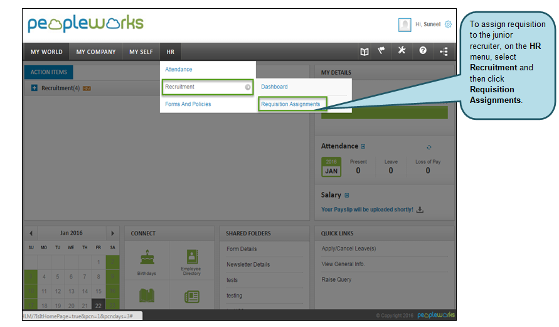This screenshot has height=327, width=559.
Task: Click the Jan 2016 calendar month title
Action: [x=72, y=233]
